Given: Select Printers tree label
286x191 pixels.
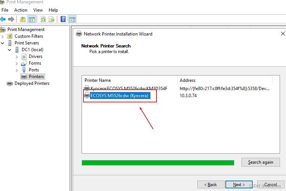Looking at the screenshot, I should pos(36,77).
